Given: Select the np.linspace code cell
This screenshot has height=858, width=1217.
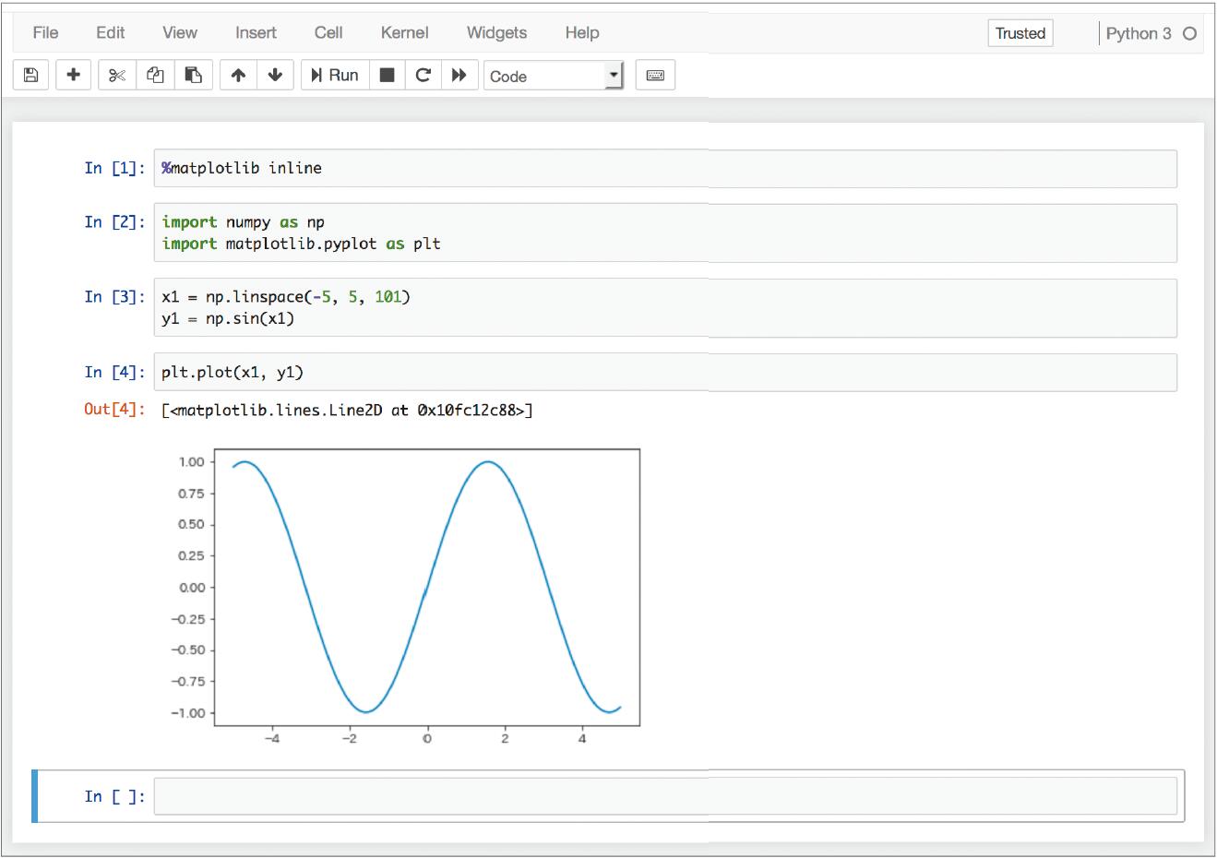Looking at the screenshot, I should point(665,308).
